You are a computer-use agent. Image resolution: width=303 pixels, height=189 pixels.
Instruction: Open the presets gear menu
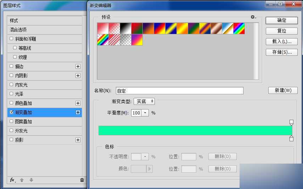tap(253, 17)
